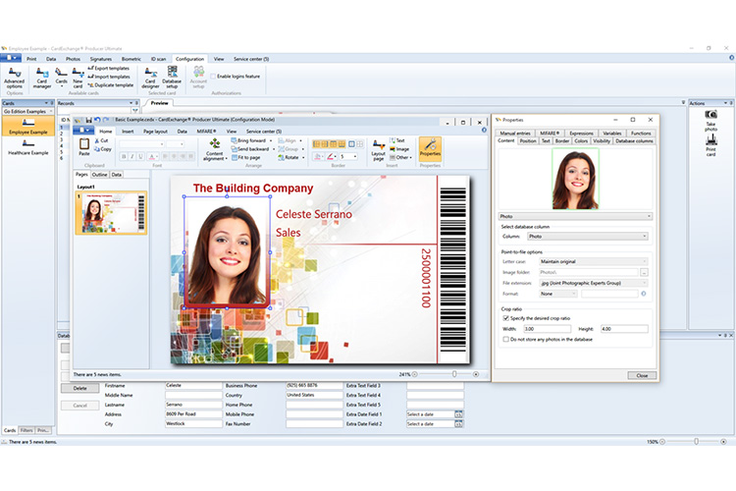Click the save icon in designer title bar

(88, 120)
